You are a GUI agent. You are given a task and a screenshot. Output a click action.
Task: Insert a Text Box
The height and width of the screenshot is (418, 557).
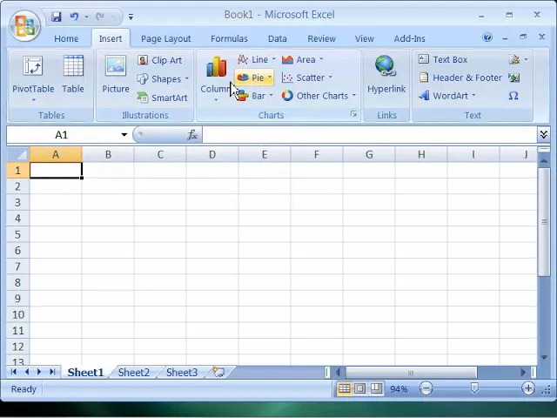point(443,59)
